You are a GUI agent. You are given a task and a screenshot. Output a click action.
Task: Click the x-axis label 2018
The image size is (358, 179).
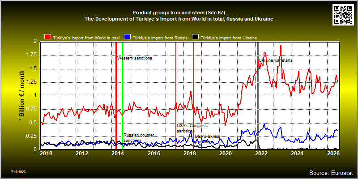(189, 153)
